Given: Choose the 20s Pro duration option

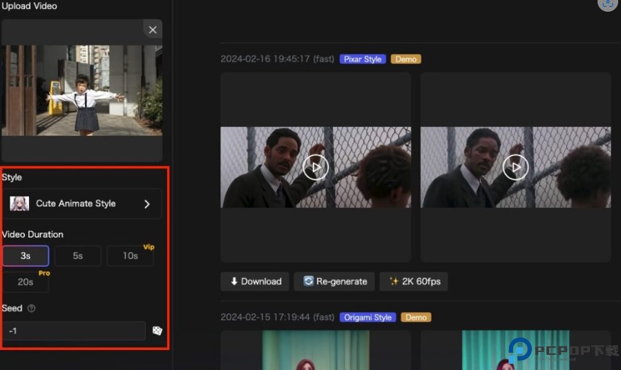Looking at the screenshot, I should [x=26, y=282].
